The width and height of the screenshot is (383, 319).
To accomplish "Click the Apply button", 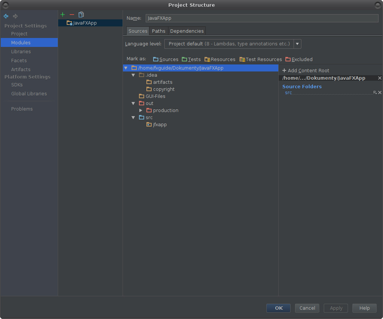I will 336,308.
